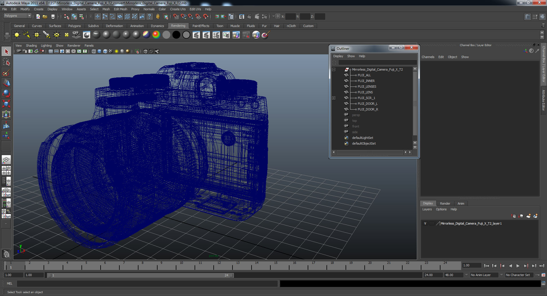This screenshot has height=296, width=547.
Task: Click the MEL command input field
Action: tap(147, 283)
